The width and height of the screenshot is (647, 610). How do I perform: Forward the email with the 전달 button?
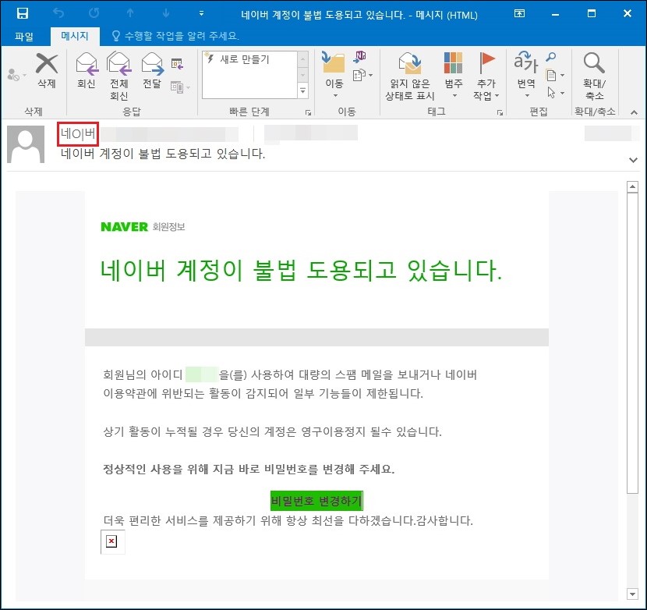(x=152, y=70)
